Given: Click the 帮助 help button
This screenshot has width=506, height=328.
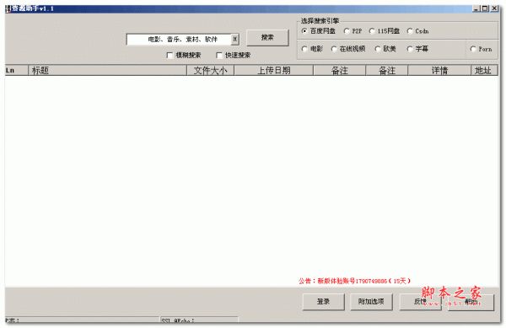Looking at the screenshot, I should coord(471,302).
